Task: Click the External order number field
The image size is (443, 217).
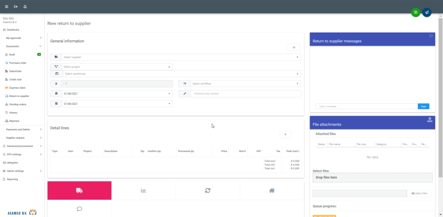Action: click(x=245, y=93)
